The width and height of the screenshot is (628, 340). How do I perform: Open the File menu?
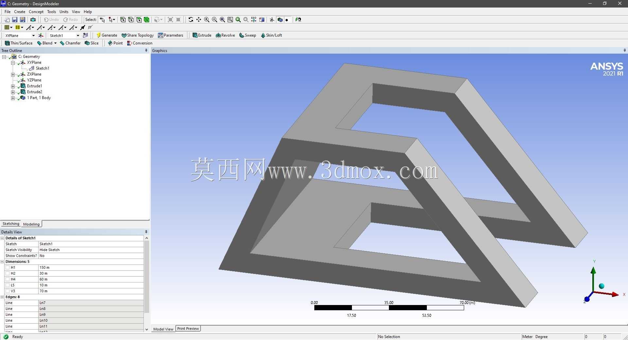click(8, 11)
